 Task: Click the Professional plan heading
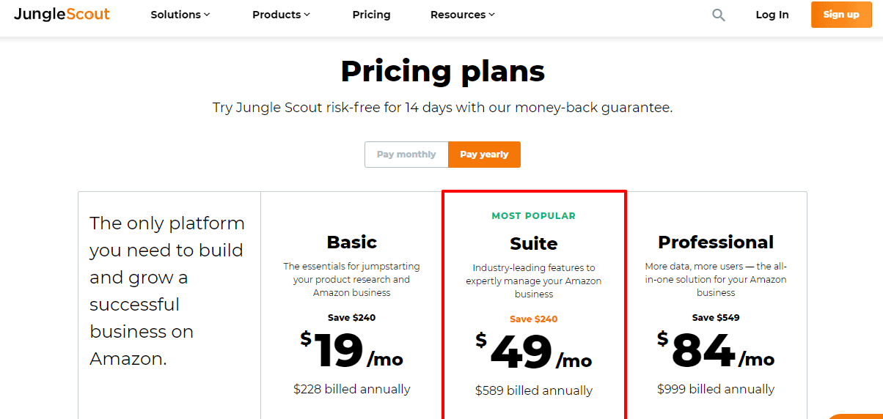715,242
